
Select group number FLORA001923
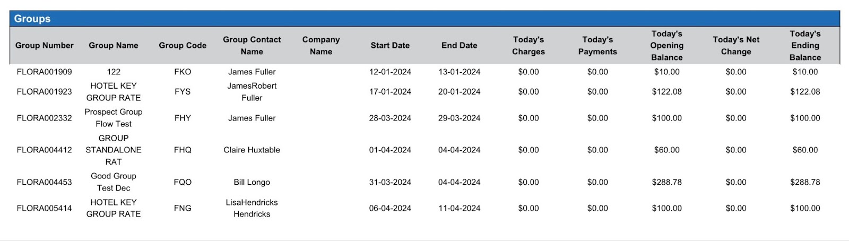click(x=45, y=92)
